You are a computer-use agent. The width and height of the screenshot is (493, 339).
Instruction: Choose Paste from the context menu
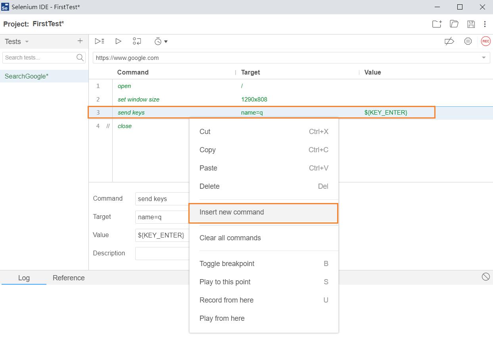pyautogui.click(x=264, y=168)
